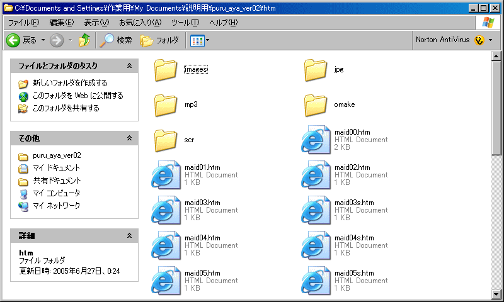Click the publish to Web globe icon
Image resolution: width=504 pixels, height=302 pixels.
point(23,96)
